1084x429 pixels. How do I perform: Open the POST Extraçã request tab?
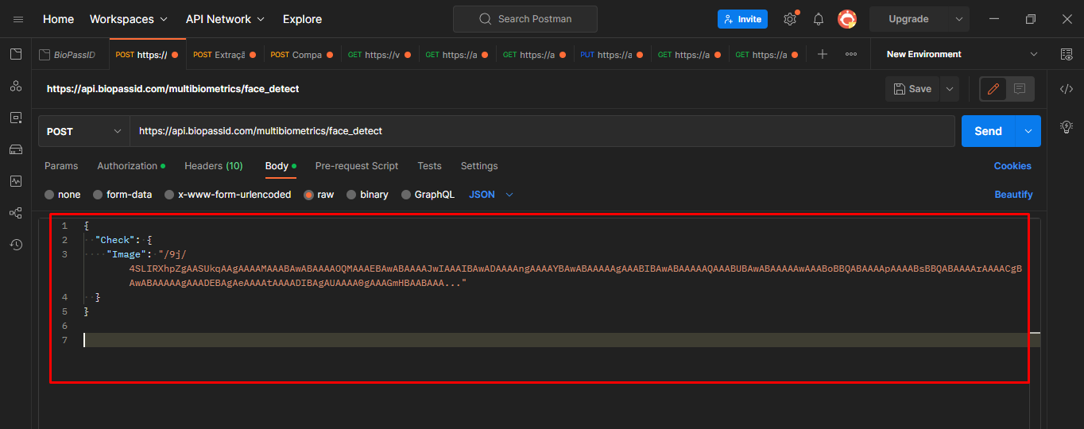[225, 55]
